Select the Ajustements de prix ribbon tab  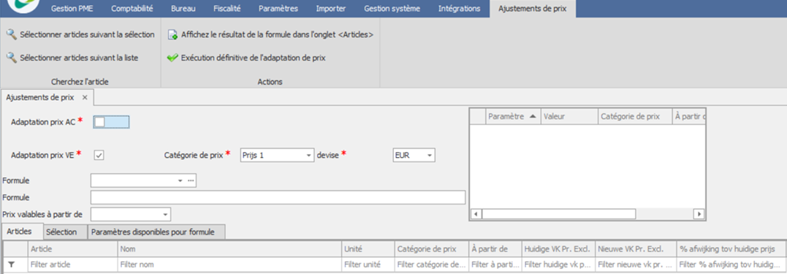pyautogui.click(x=533, y=9)
